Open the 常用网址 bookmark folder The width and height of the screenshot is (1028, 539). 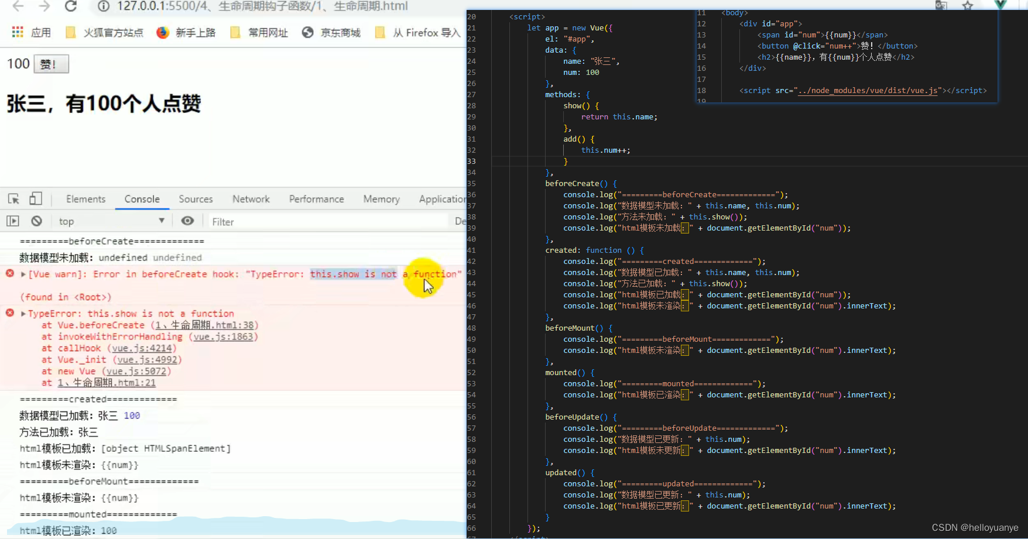259,33
